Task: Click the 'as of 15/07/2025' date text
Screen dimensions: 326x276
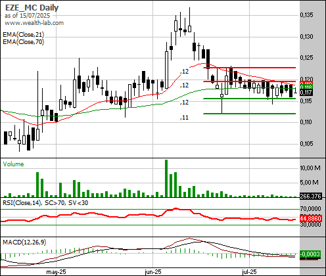Action: pos(27,16)
